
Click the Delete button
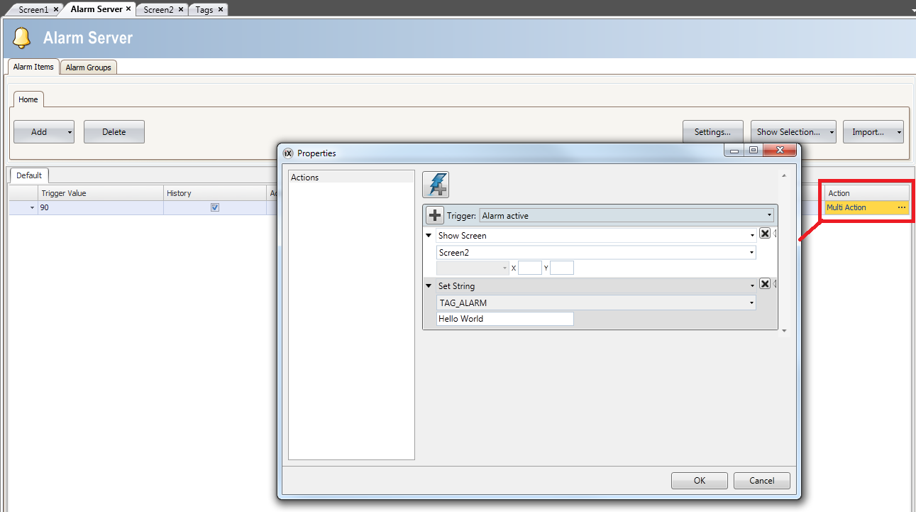click(x=114, y=132)
